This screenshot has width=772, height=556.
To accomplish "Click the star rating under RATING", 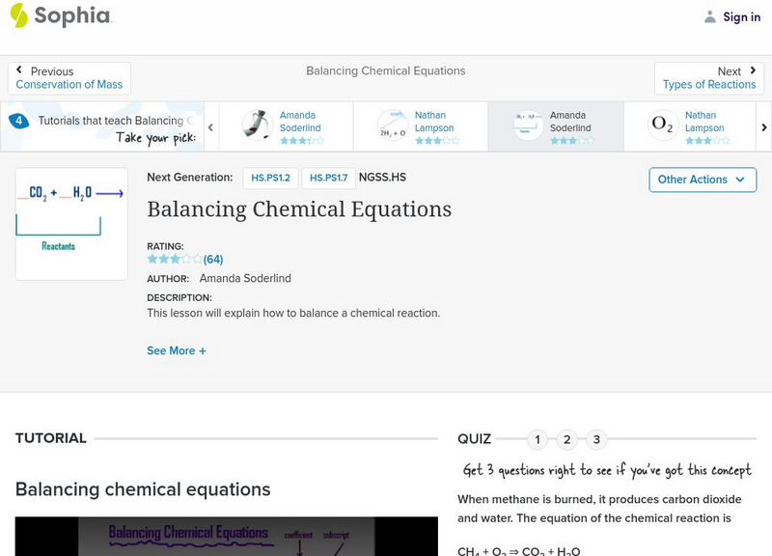I will [175, 259].
